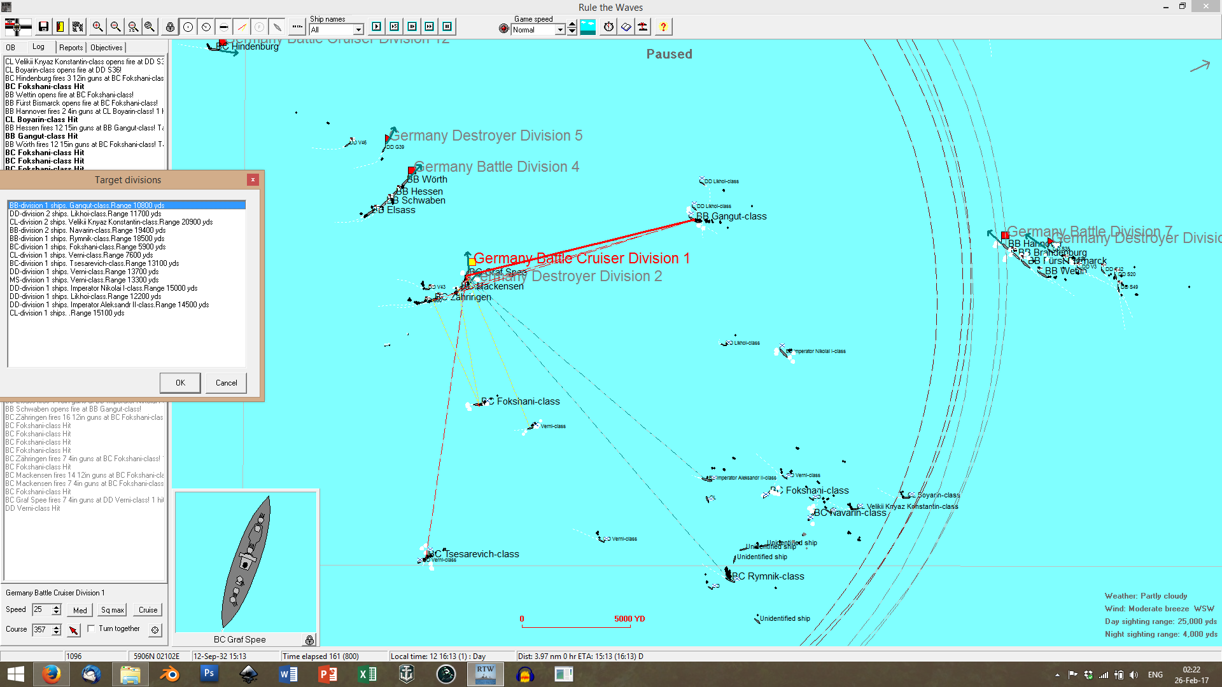Switch to the Objectives tab
This screenshot has width=1222, height=687.
[106, 48]
